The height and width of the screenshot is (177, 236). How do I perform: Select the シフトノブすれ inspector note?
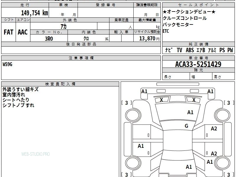(x=18, y=105)
